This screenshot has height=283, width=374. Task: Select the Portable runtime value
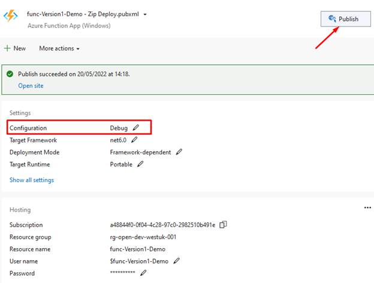(121, 165)
